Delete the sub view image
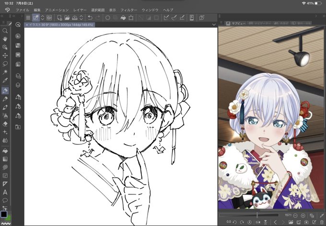Viewport: 326px width, 226px height. coord(322,222)
